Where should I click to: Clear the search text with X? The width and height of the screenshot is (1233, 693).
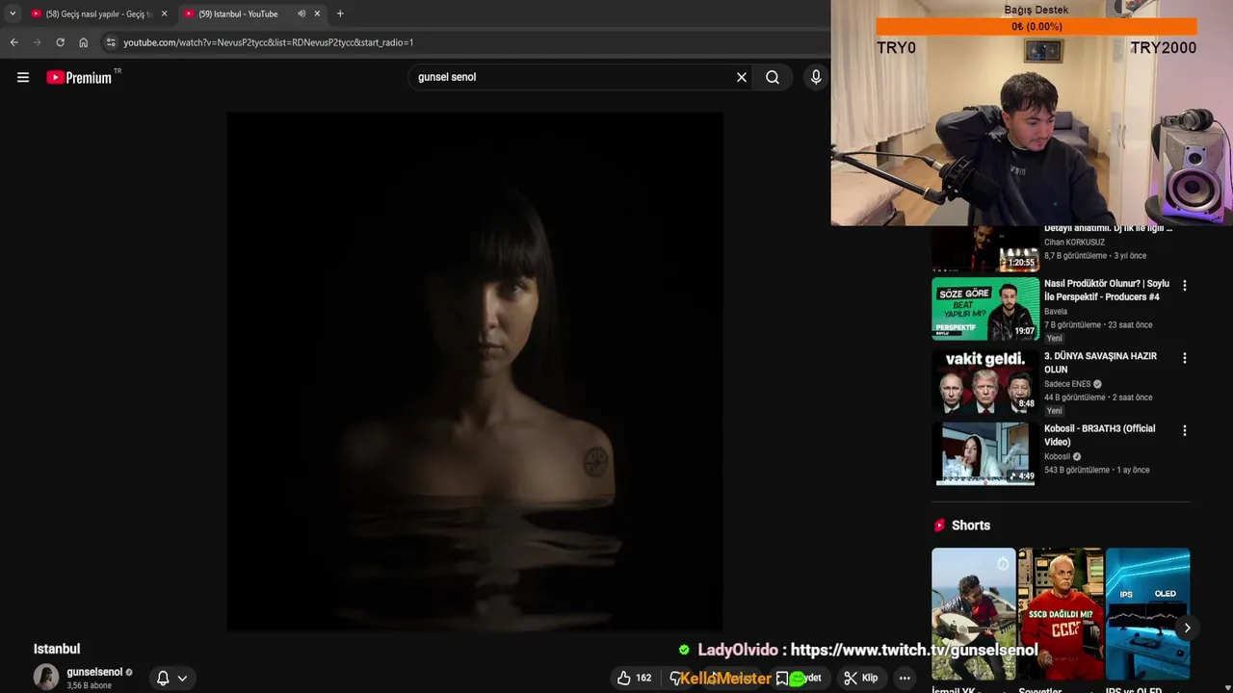point(742,77)
